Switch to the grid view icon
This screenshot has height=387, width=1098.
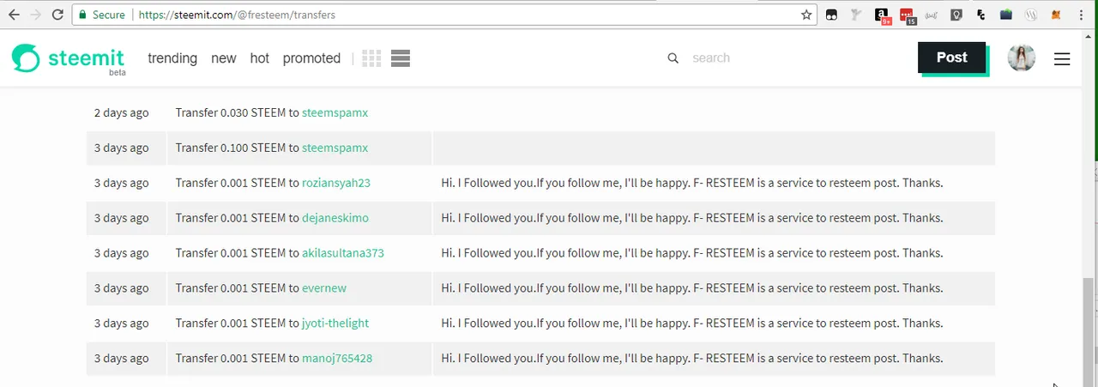(x=371, y=58)
